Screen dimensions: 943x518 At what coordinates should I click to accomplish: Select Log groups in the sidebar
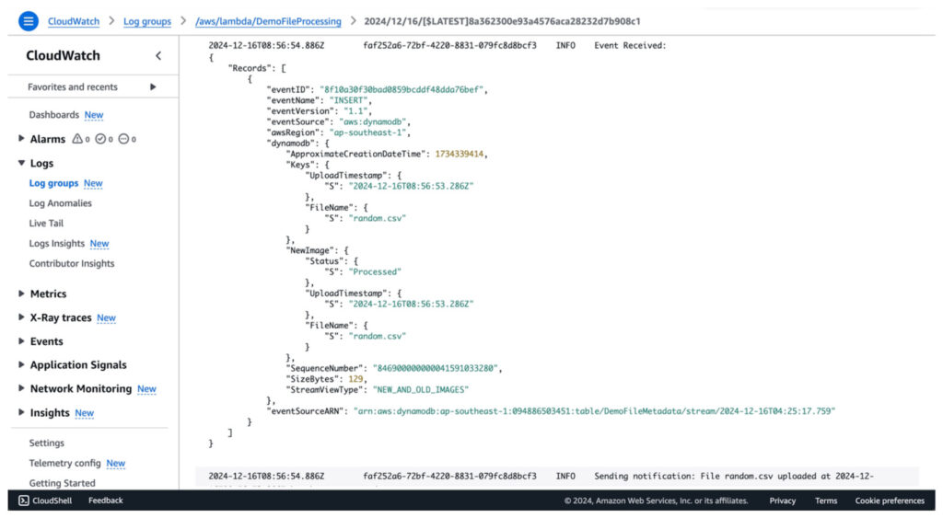click(53, 183)
